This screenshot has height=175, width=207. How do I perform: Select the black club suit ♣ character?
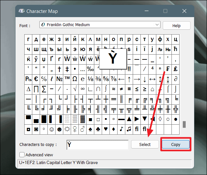point(98,129)
